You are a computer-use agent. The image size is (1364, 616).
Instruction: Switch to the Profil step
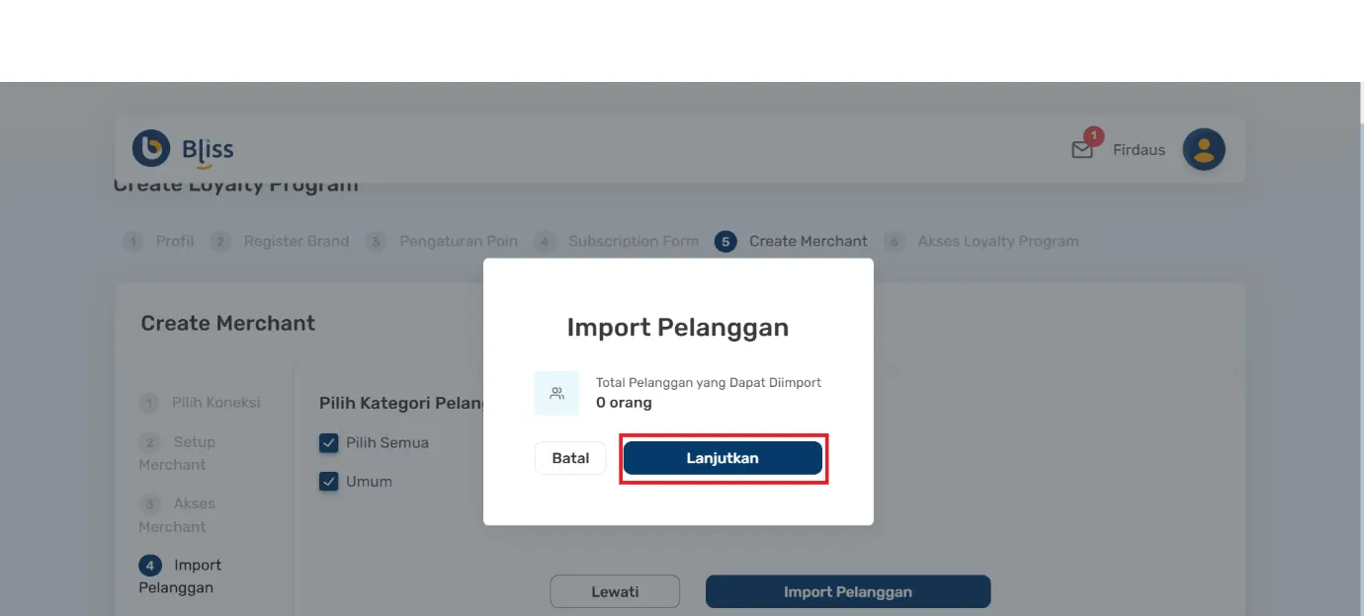(132, 241)
